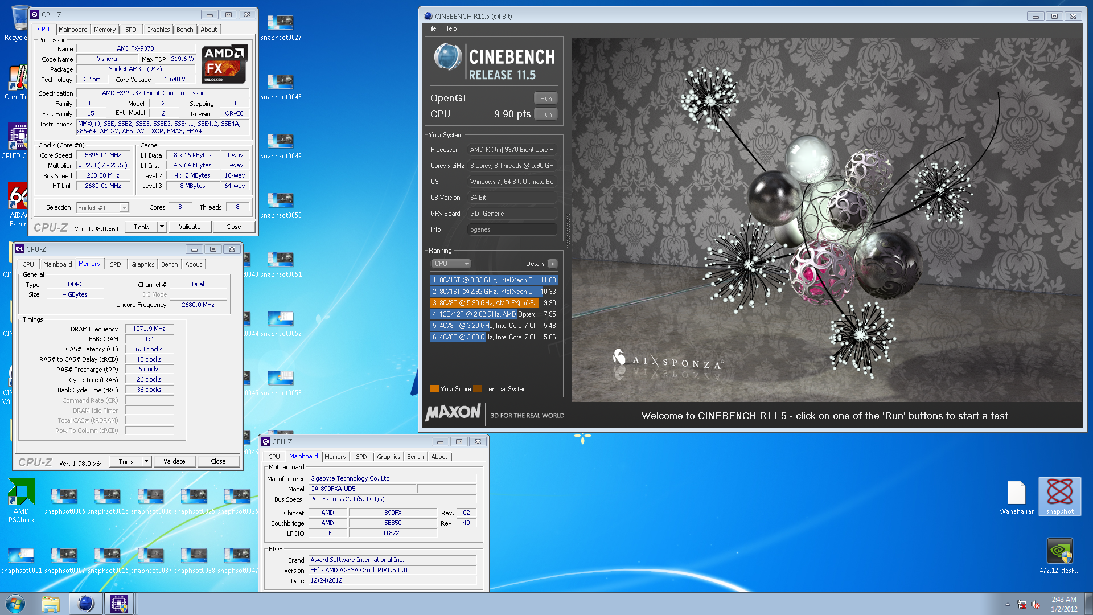Click the taskbar clock showing 2:43 AM
Viewport: 1093px width, 615px height.
point(1063,604)
